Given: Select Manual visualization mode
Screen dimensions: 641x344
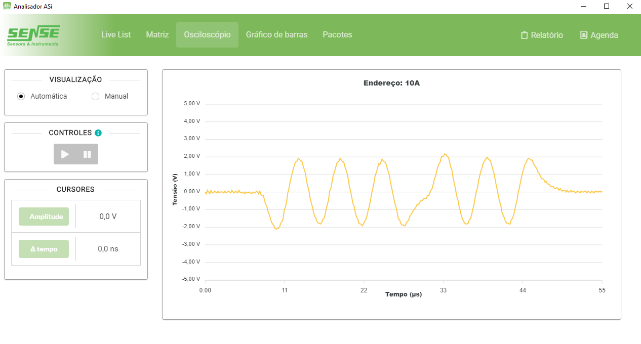Looking at the screenshot, I should pos(95,96).
